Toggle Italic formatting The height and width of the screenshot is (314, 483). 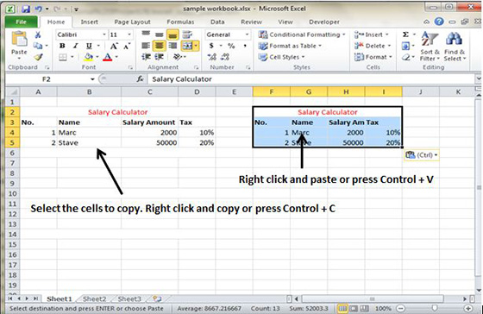(76, 46)
